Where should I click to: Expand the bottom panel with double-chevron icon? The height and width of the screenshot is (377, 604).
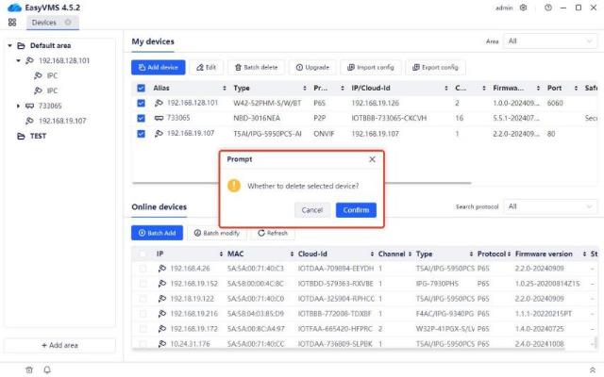(592, 369)
